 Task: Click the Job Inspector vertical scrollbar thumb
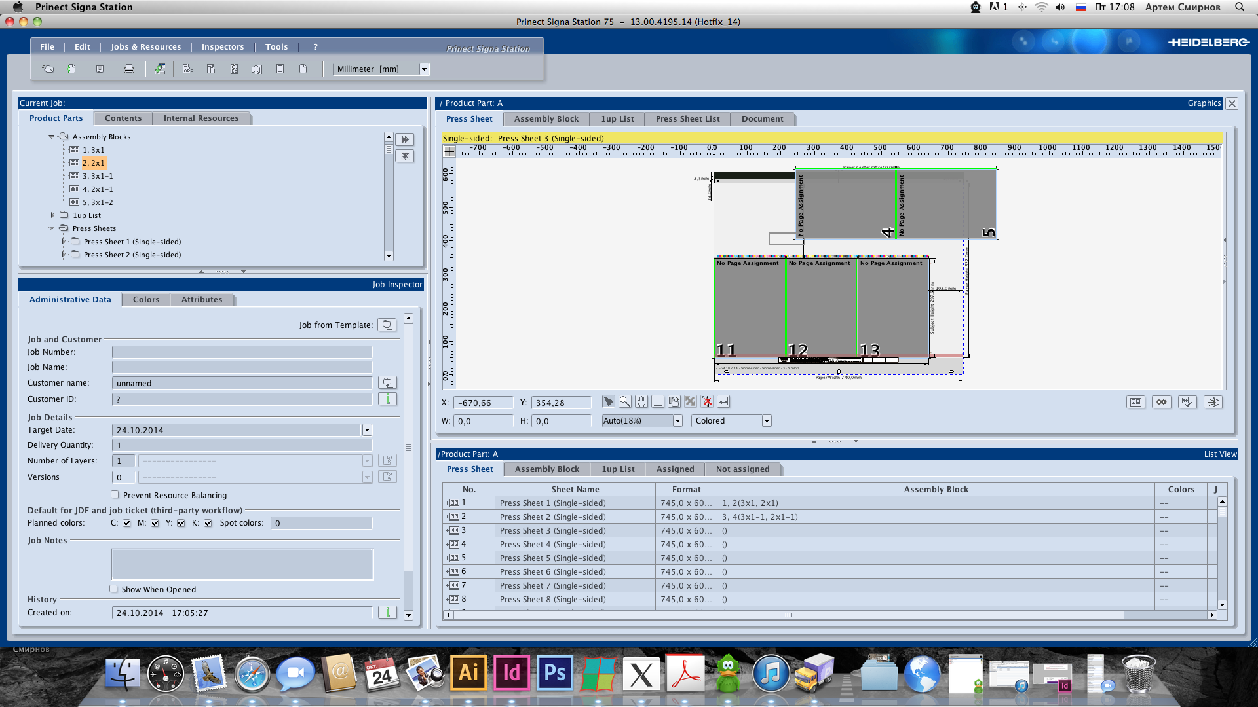[408, 448]
